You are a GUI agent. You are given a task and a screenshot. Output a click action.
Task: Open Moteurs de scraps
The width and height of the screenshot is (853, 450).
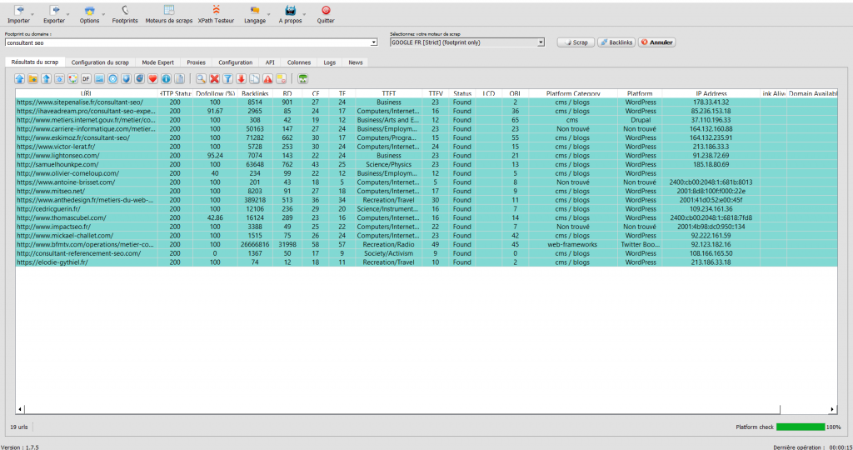168,14
